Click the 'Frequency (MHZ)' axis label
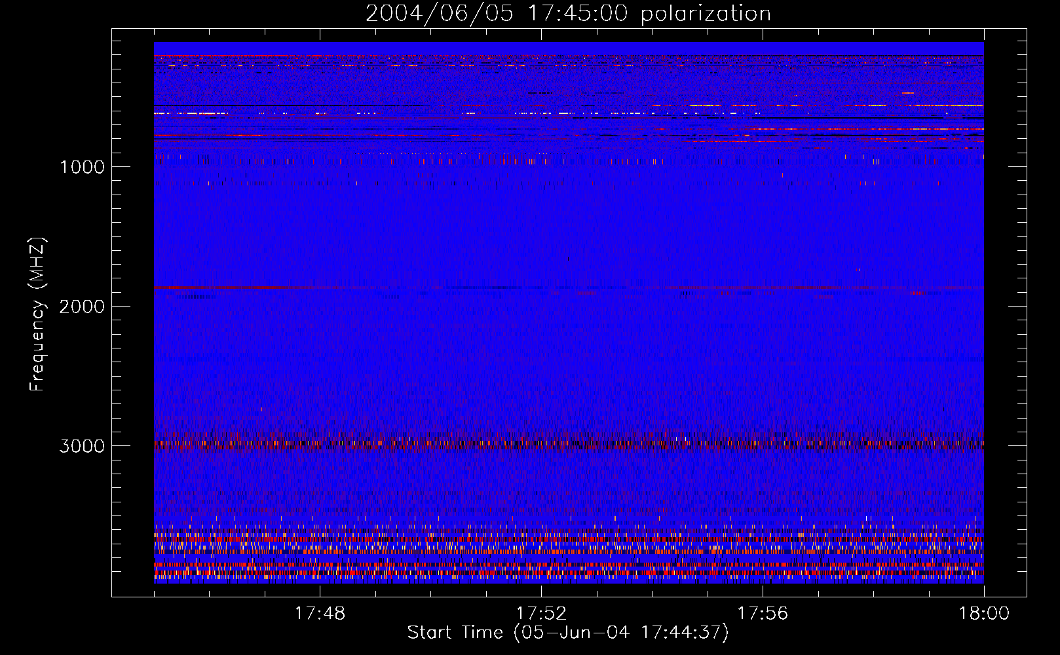The height and width of the screenshot is (655, 1060). (x=37, y=314)
